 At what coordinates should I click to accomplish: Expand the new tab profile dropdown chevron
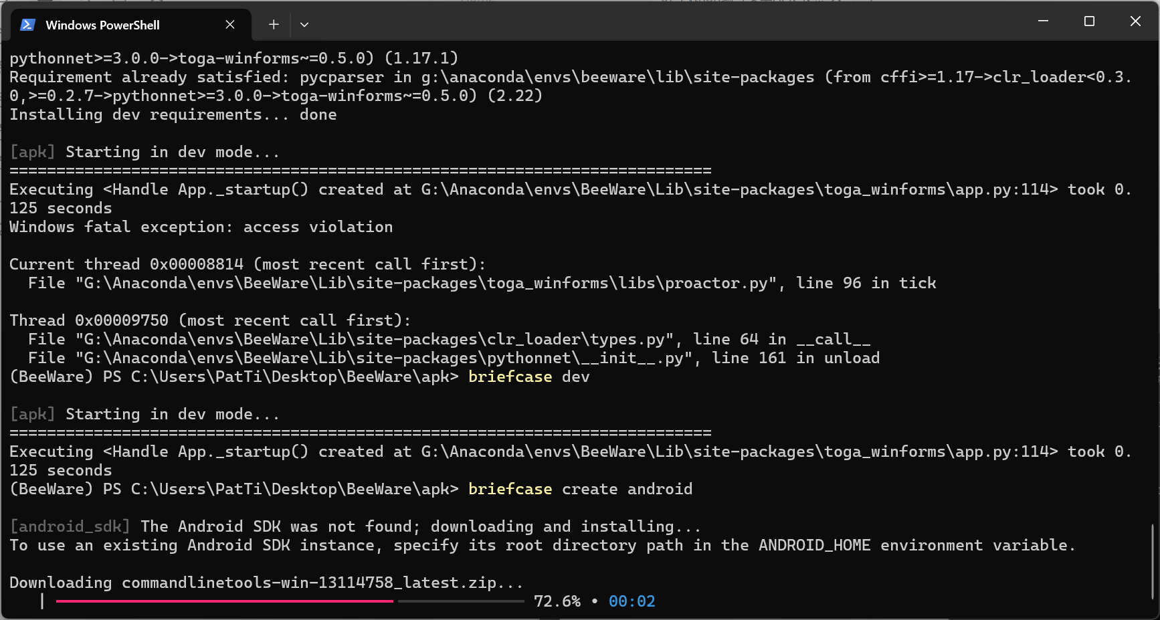304,25
